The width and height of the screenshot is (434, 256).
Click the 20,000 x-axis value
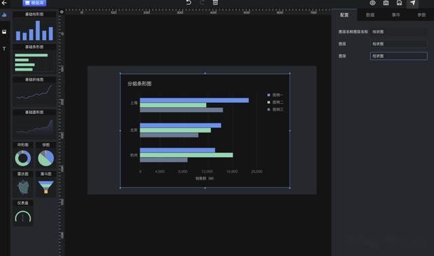tap(256, 171)
